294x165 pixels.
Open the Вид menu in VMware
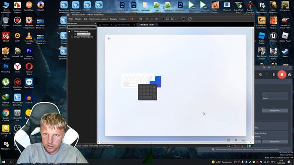click(85, 19)
